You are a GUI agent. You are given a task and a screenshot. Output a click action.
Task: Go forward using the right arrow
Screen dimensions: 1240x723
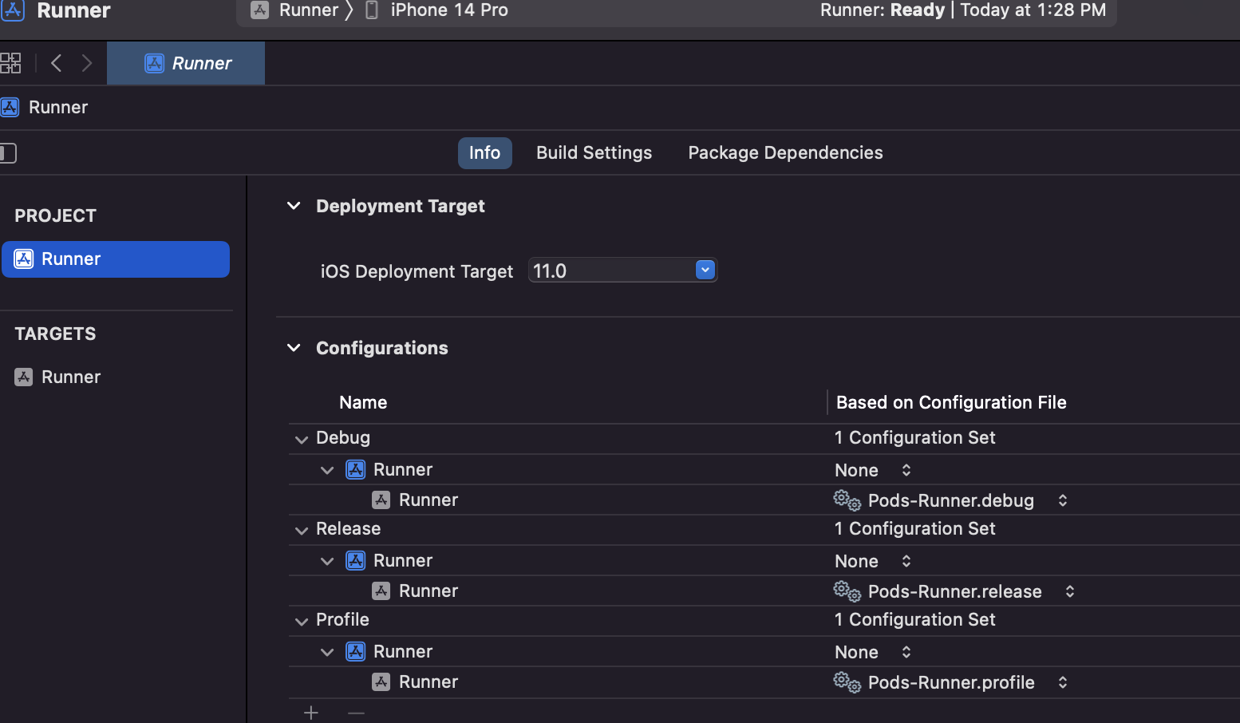(87, 63)
